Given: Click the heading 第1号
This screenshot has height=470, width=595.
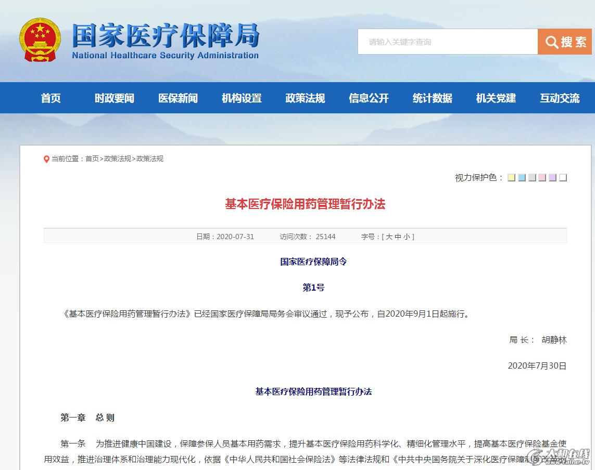Looking at the screenshot, I should click(313, 288).
